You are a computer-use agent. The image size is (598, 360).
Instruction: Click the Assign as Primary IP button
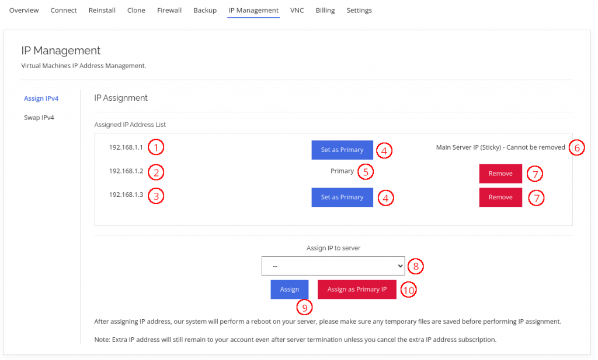[356, 289]
